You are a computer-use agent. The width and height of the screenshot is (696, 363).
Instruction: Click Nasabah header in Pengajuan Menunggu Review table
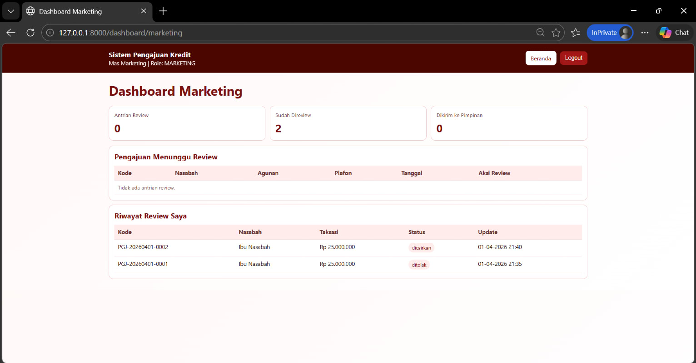point(186,173)
